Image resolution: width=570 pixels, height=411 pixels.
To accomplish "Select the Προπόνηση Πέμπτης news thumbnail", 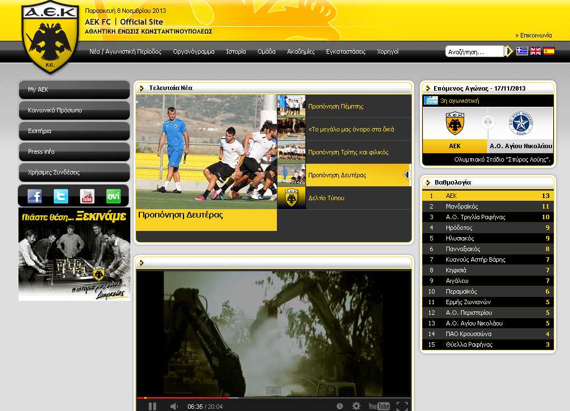I will [x=291, y=106].
